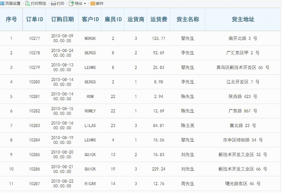This screenshot has height=193, width=282.
Task: Click address 陕西路 423 号
Action: [243, 96]
